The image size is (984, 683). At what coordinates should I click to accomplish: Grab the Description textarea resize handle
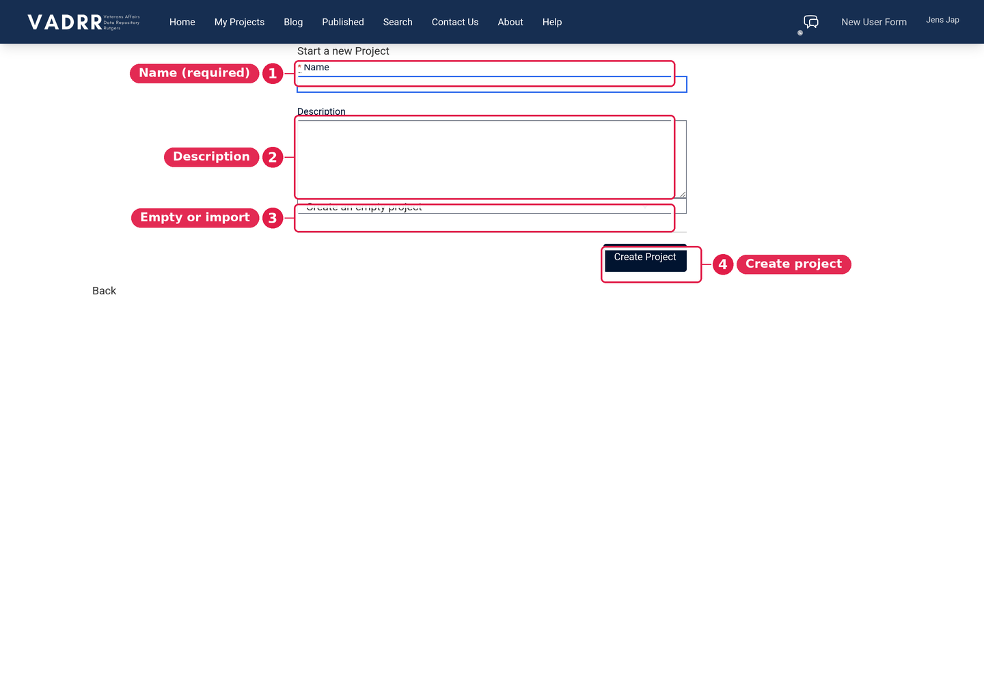click(x=682, y=195)
